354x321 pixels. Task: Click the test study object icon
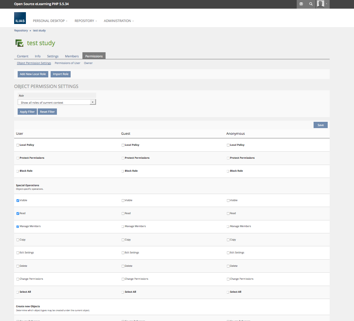(x=19, y=43)
